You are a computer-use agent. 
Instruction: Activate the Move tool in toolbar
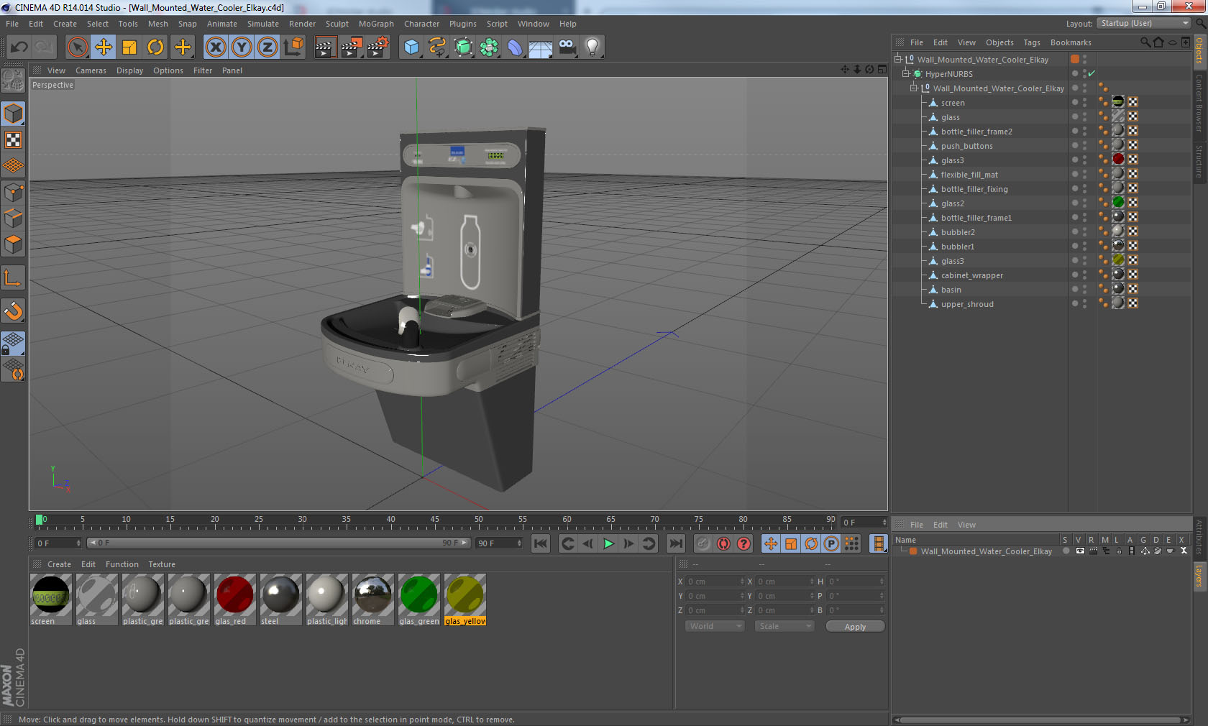(104, 47)
